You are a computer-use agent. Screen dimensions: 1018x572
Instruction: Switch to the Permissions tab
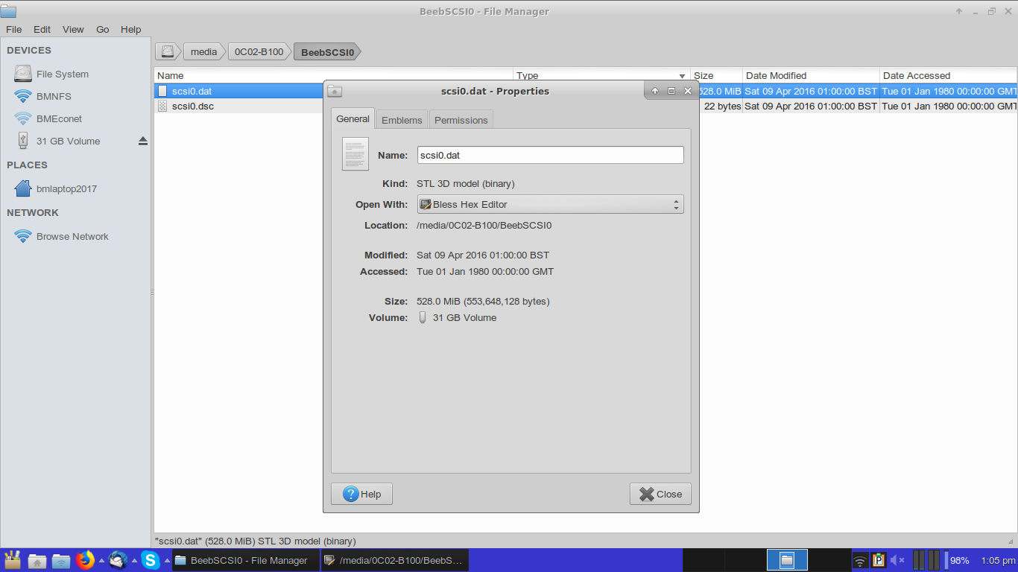point(461,120)
